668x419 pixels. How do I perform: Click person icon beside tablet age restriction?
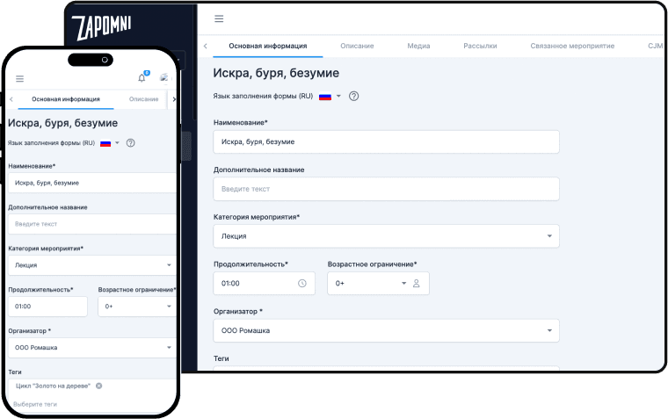(417, 283)
